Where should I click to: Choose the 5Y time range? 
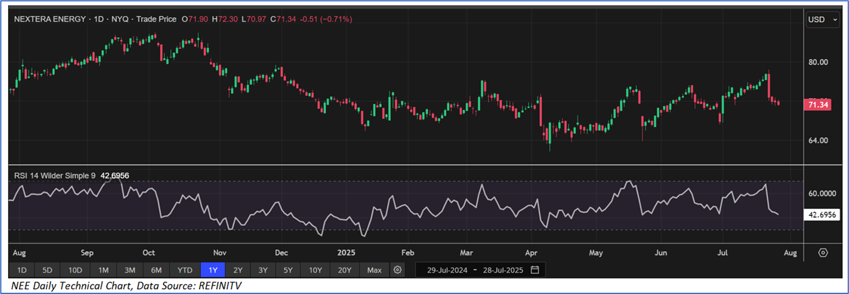pyautogui.click(x=288, y=270)
